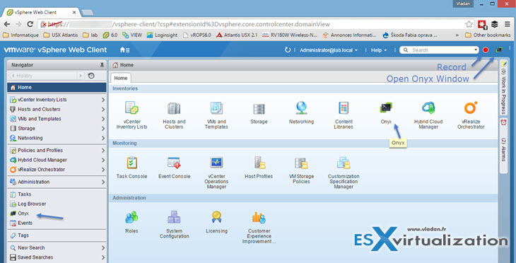Open the Roles icon under Administration

tap(131, 217)
